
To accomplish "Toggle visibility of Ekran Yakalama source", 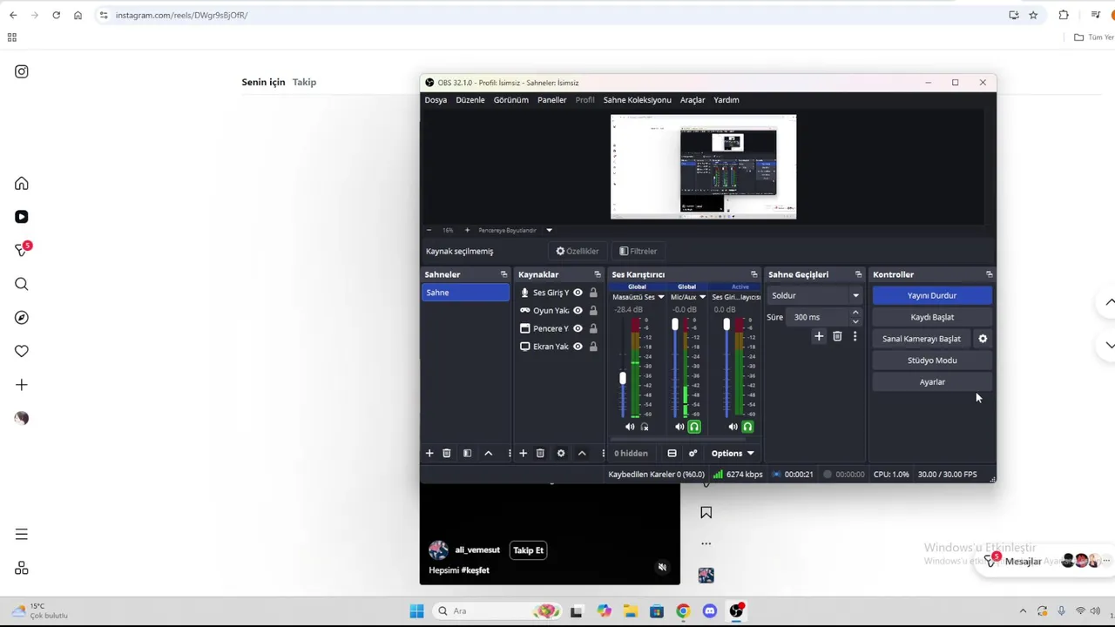I will (x=578, y=347).
